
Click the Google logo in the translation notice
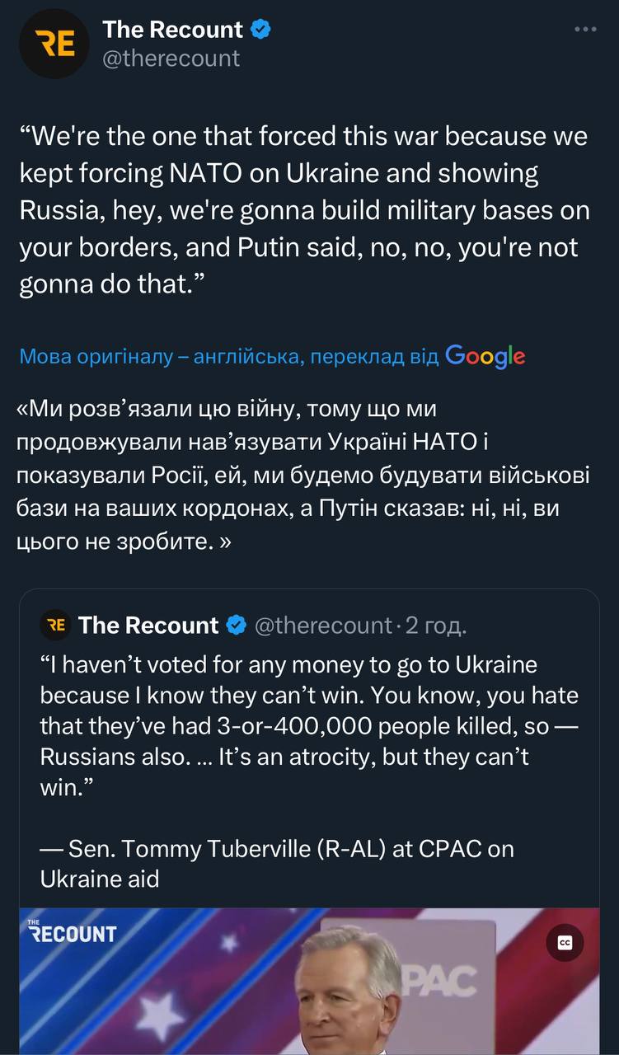485,355
